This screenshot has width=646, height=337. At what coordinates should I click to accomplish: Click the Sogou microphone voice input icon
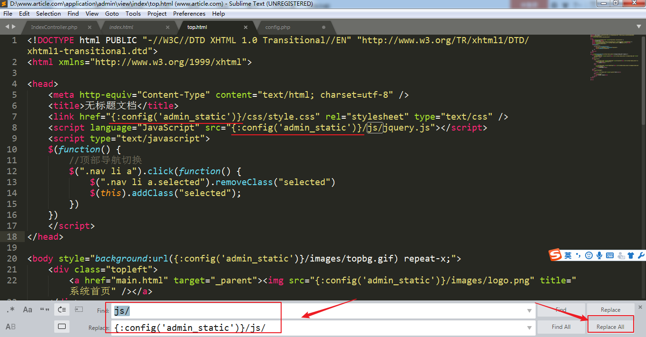(x=599, y=255)
